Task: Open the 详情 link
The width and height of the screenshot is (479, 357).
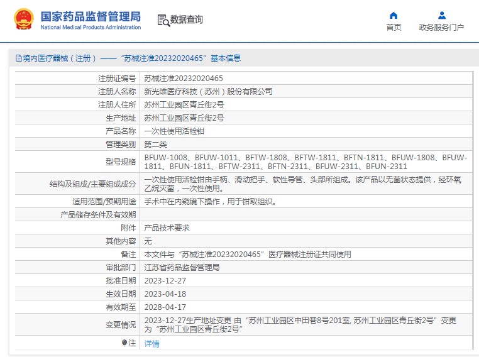Action: coord(152,344)
